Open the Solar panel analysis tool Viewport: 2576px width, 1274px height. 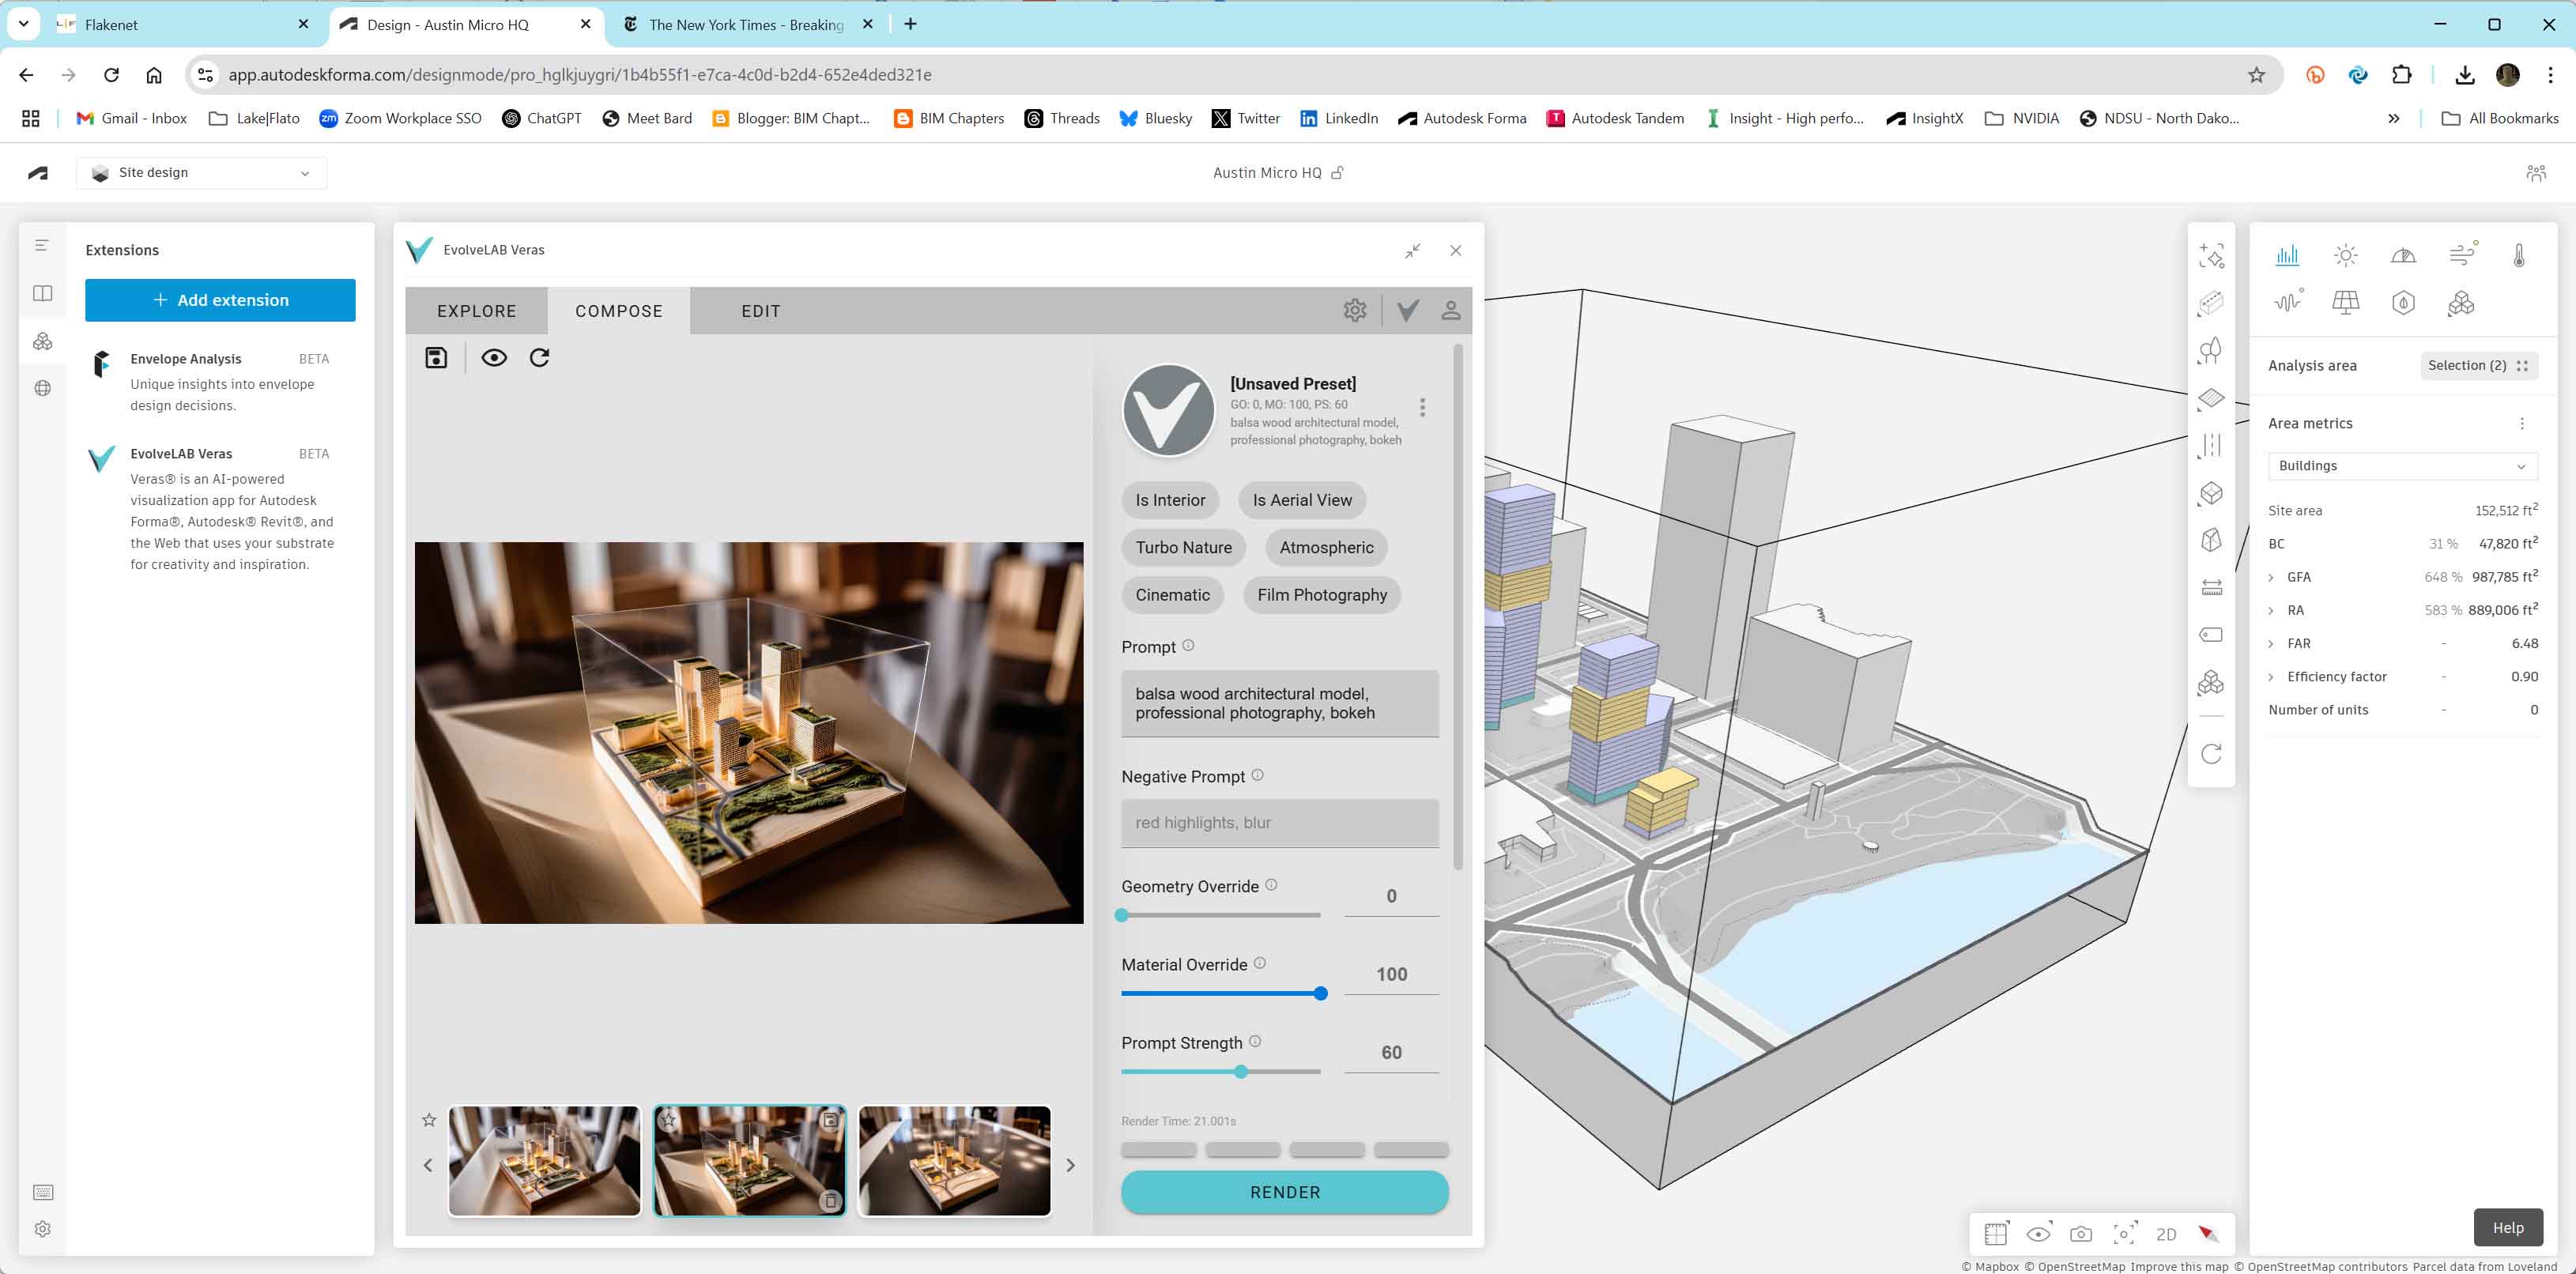pos(2345,301)
